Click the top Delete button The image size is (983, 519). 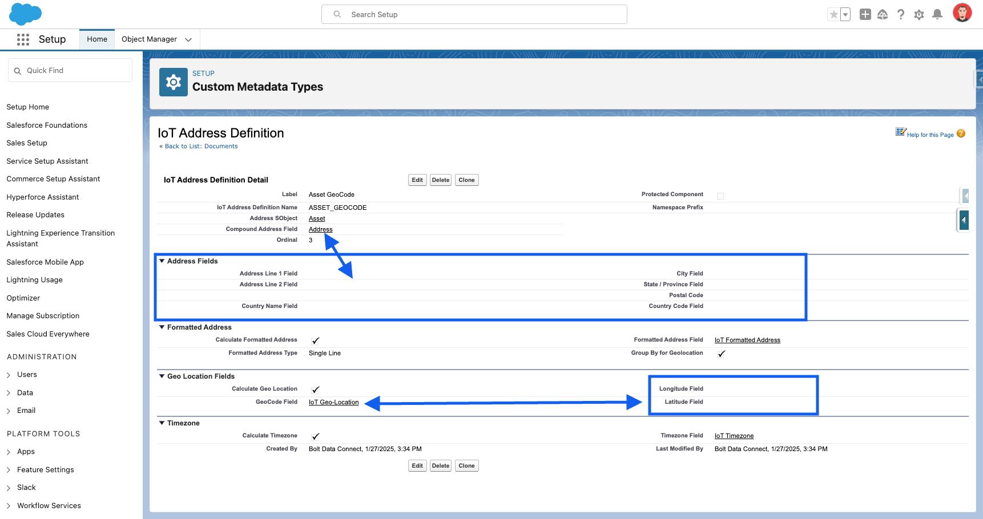tap(441, 180)
